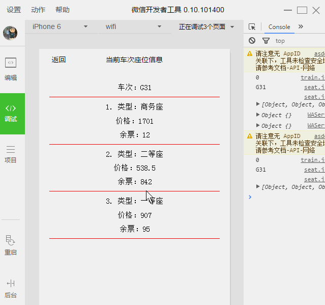Minimize the developer tools window

point(288,10)
